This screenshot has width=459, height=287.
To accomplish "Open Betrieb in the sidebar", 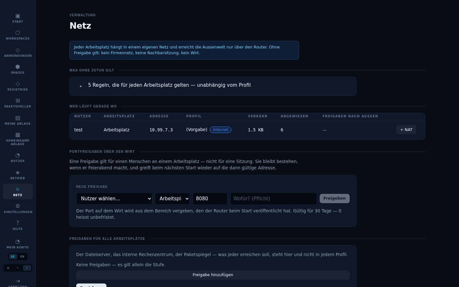I will coord(18,175).
